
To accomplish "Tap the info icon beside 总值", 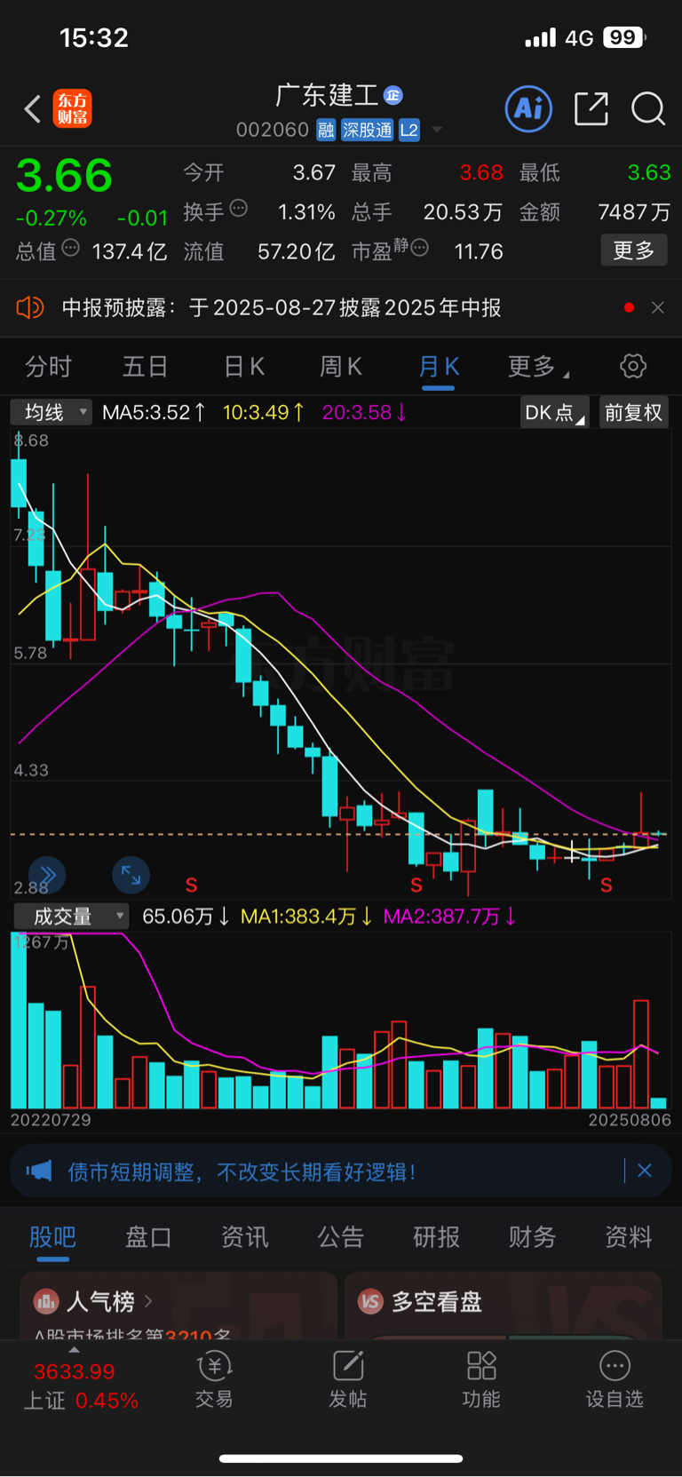I will pos(71,248).
